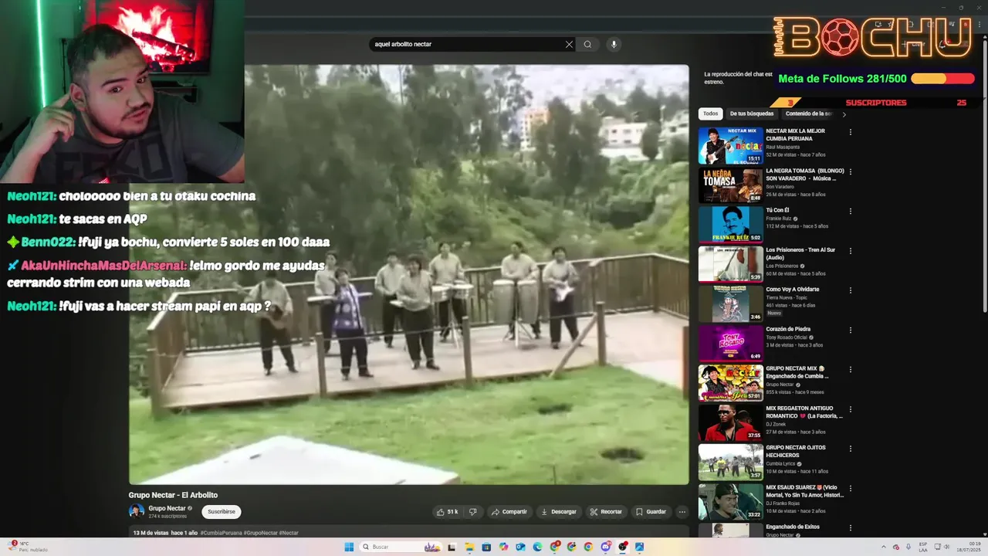Dislike the El Arbolito video
988x556 pixels.
pyautogui.click(x=473, y=511)
